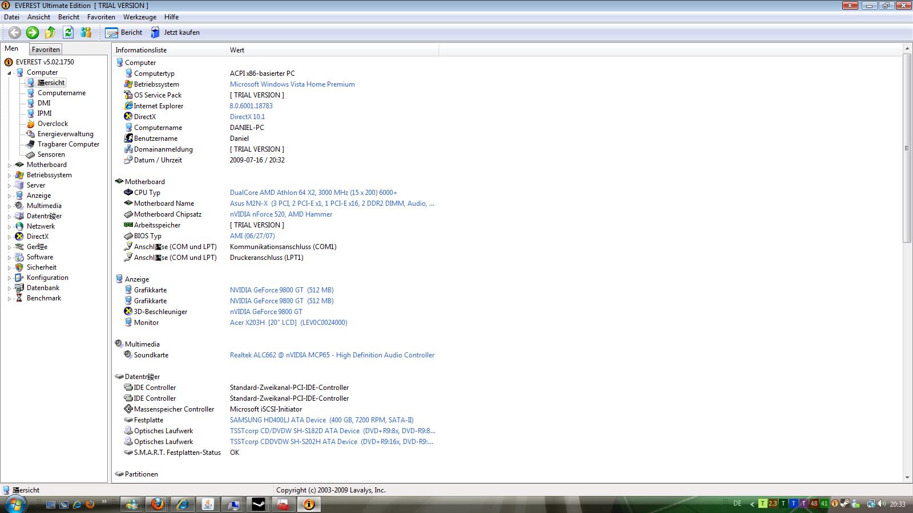
Task: Open the AMI (06/27/07) BIOS link
Action: click(x=252, y=236)
